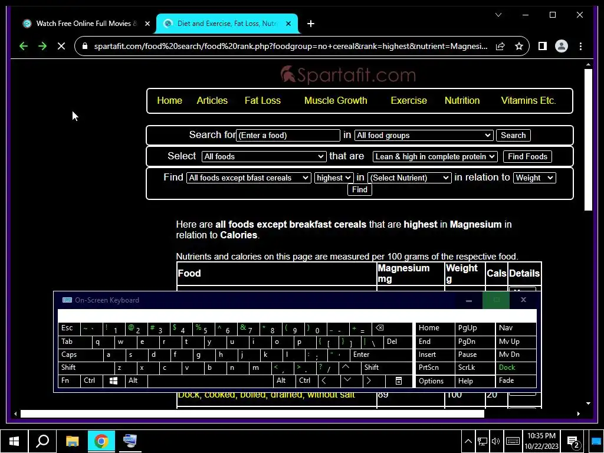604x453 pixels.
Task: Open the Exercise menu item
Action: coord(409,100)
